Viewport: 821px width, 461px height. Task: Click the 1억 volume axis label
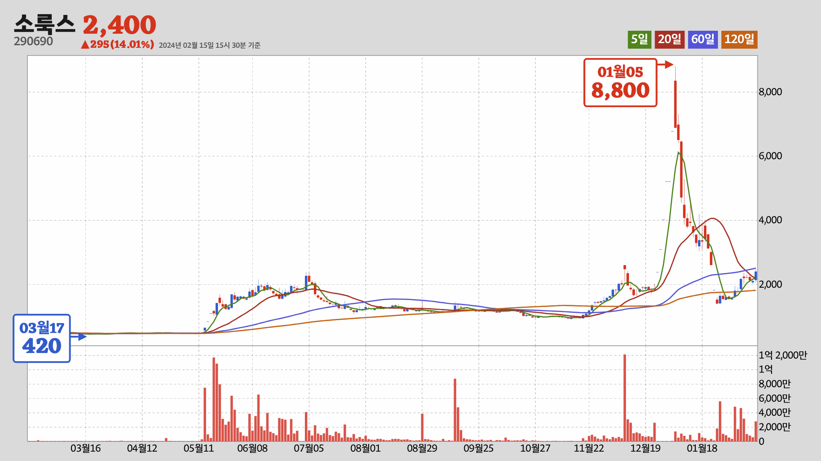[x=766, y=369]
